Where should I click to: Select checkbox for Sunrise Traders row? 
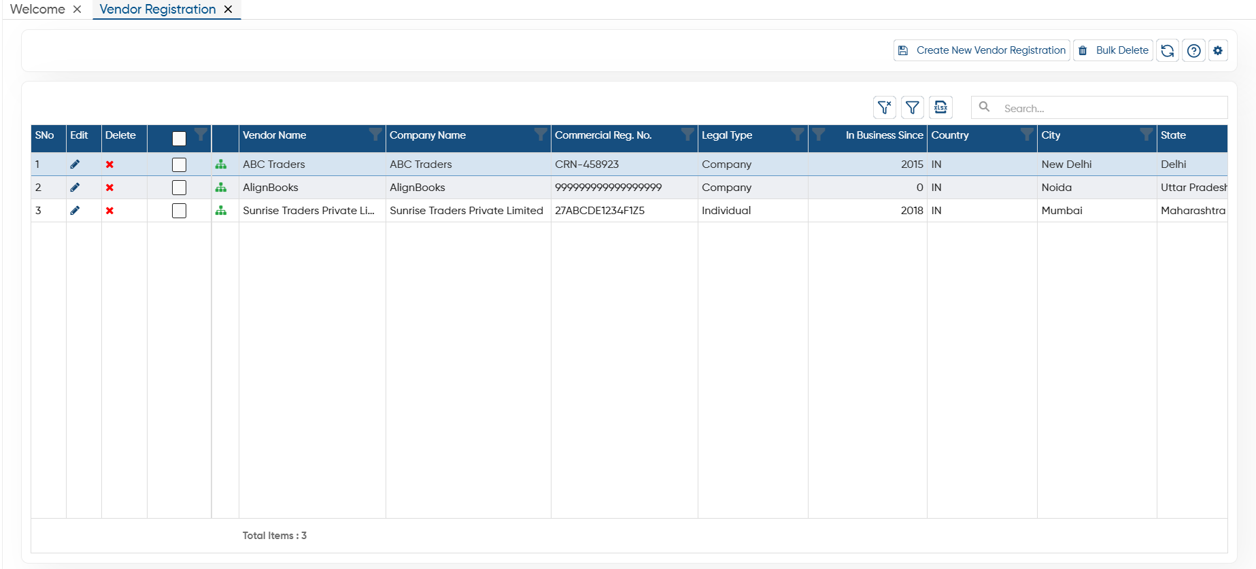pos(179,211)
